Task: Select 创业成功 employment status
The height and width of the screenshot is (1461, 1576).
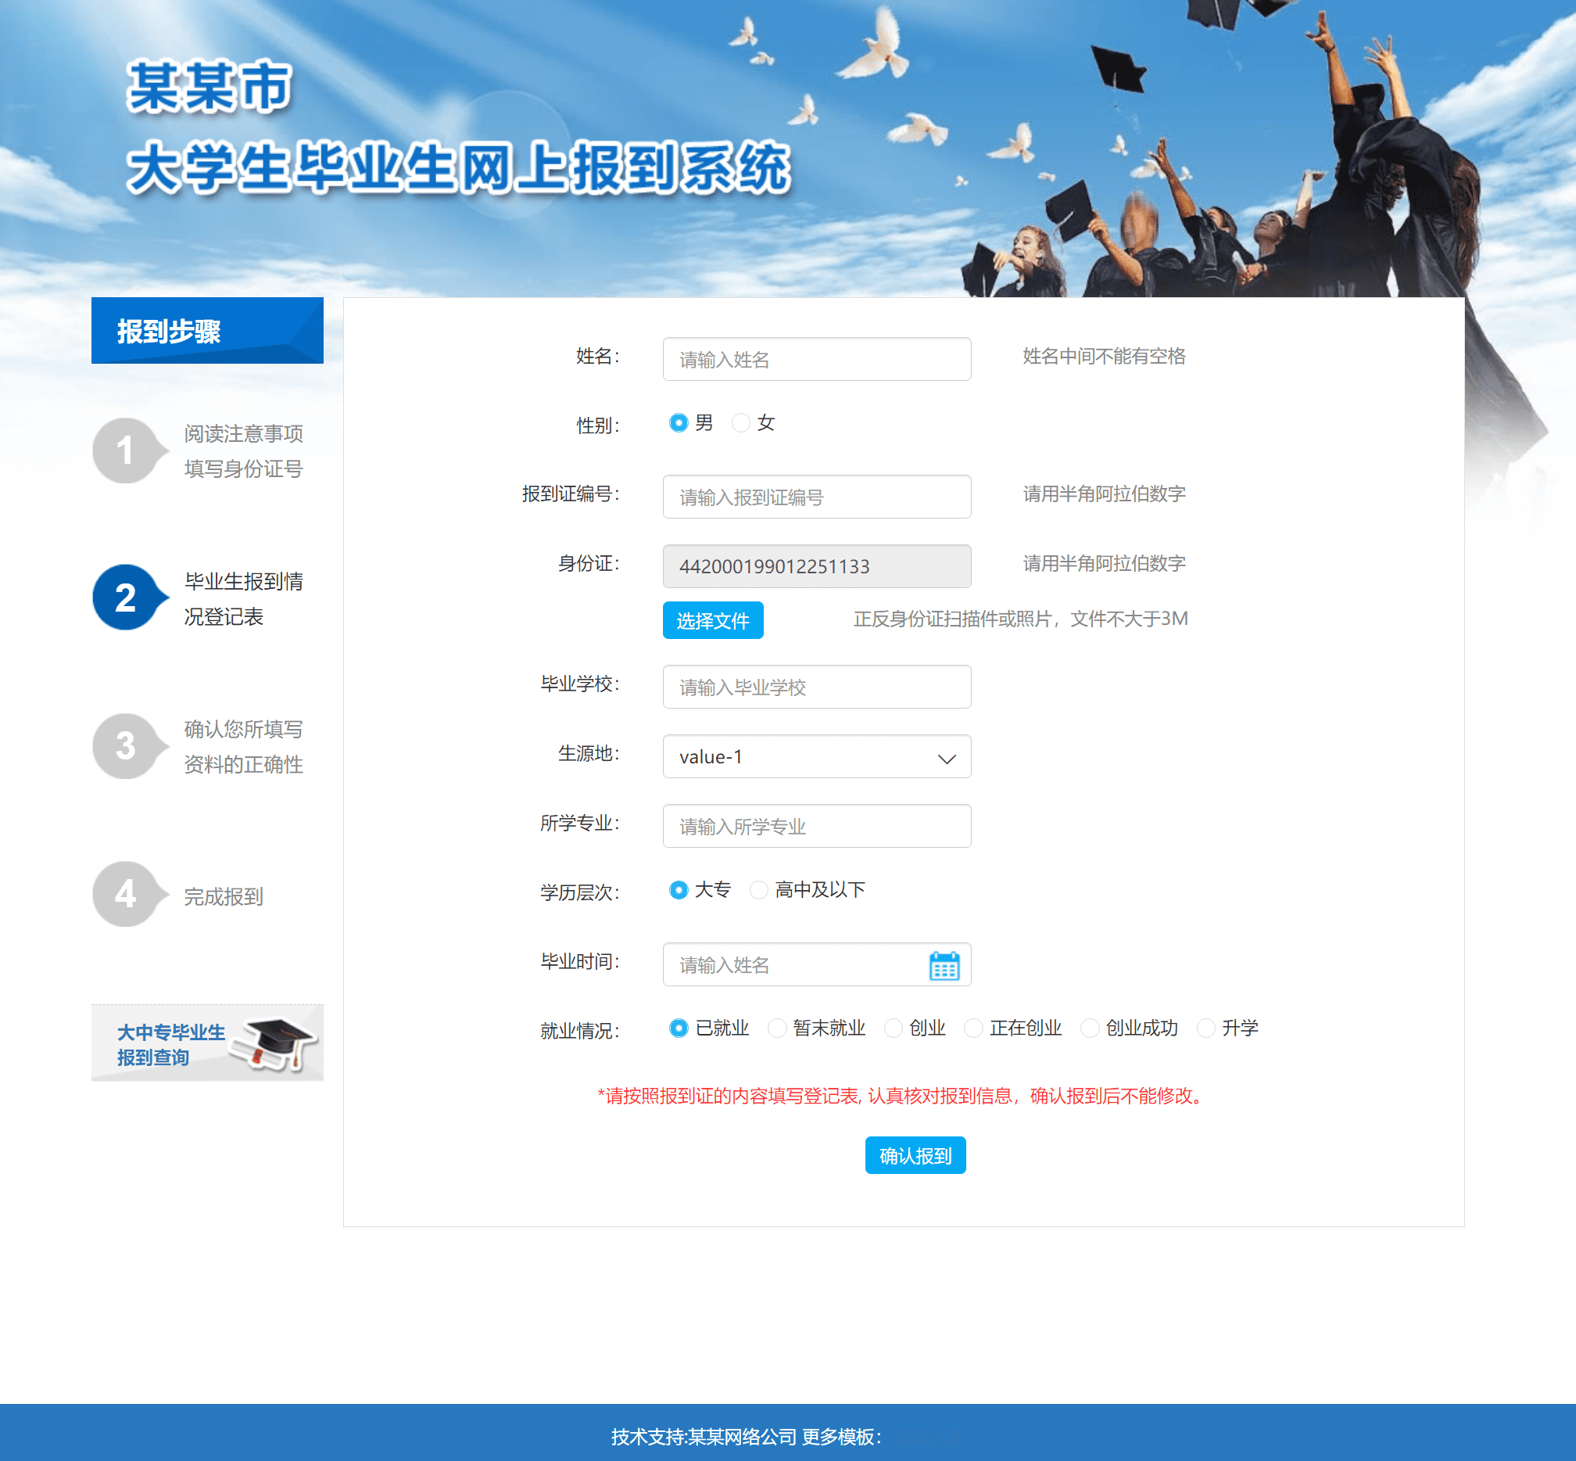Action: point(1090,1028)
